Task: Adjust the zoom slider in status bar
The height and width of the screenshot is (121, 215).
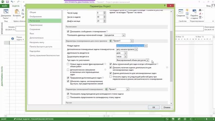Action: pyautogui.click(x=207, y=119)
